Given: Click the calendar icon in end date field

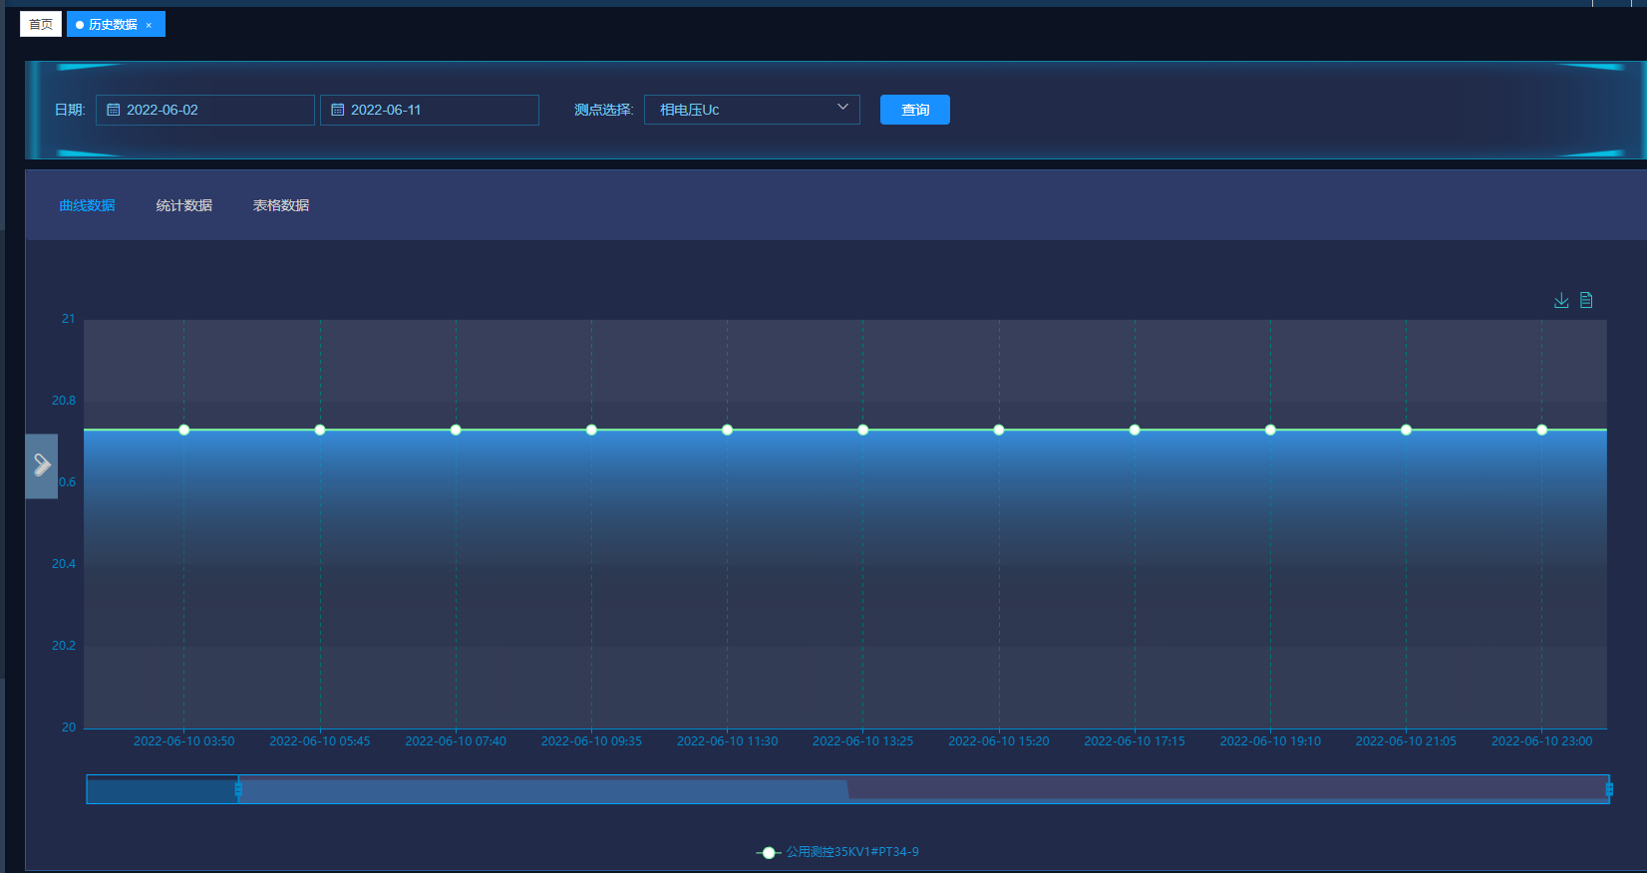Looking at the screenshot, I should coord(338,110).
